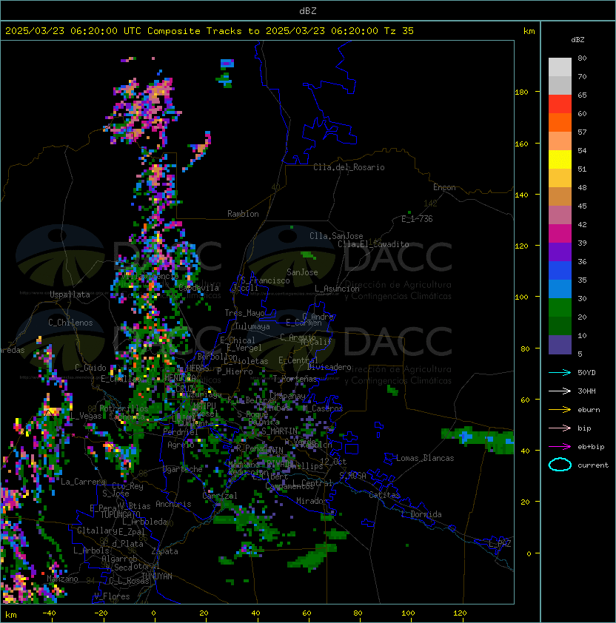
Task: Click the 'L_Dormida' map label
Action: (x=421, y=514)
